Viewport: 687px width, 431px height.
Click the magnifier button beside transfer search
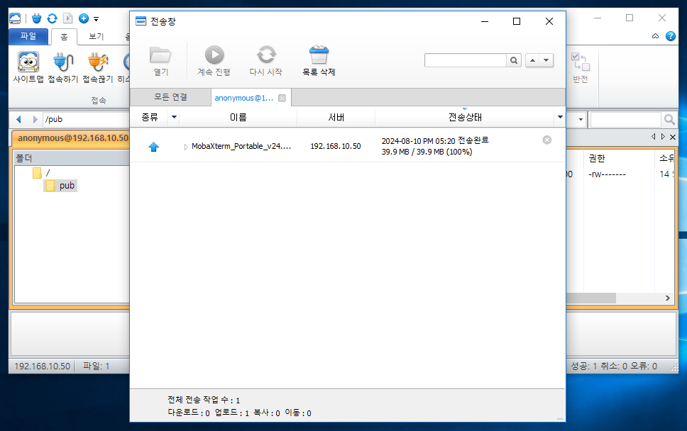[x=514, y=60]
